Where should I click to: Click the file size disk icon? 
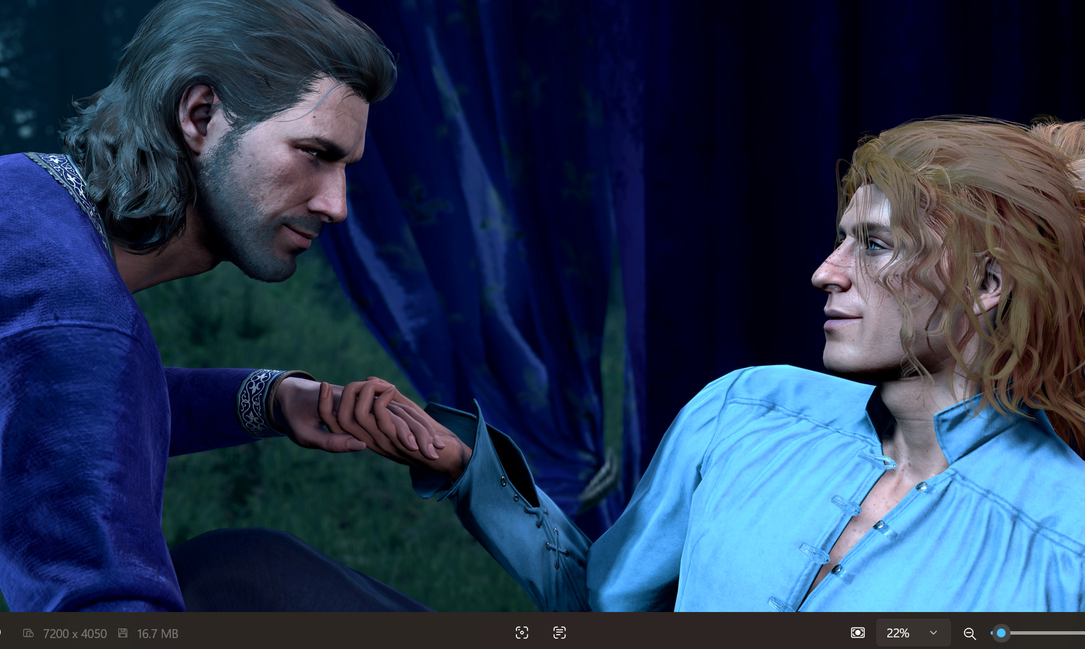coord(122,633)
